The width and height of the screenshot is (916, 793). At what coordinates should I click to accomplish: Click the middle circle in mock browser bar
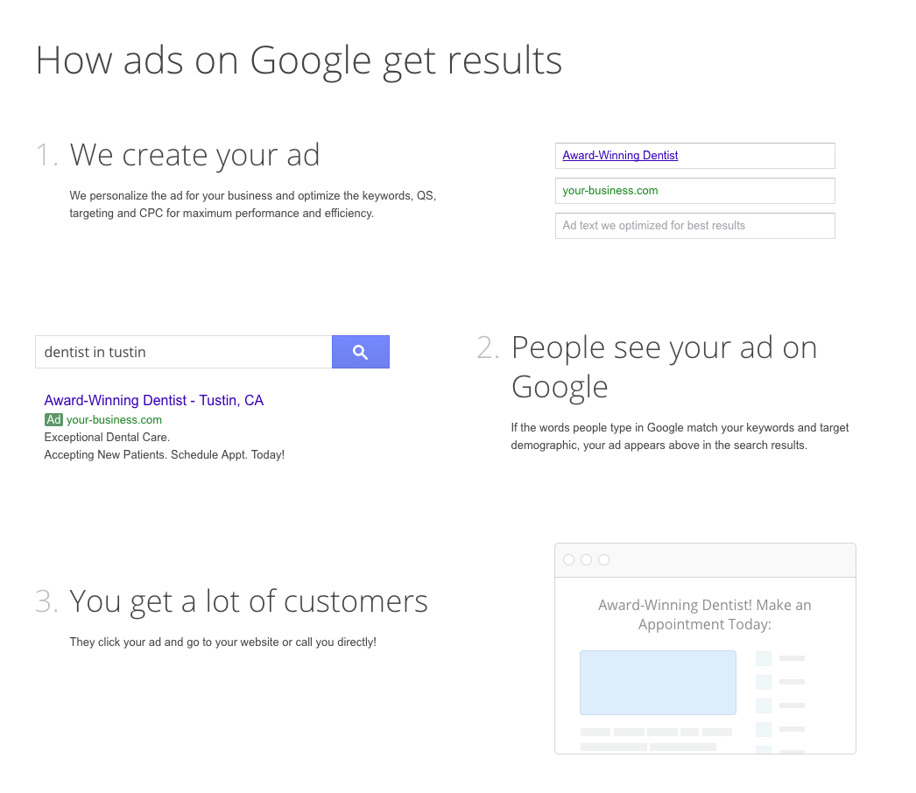click(x=586, y=560)
